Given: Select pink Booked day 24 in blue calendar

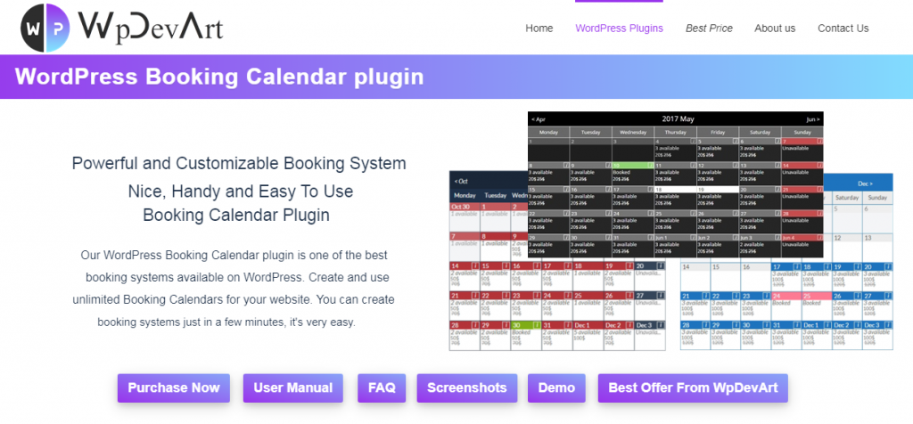Looking at the screenshot, I should [786, 305].
